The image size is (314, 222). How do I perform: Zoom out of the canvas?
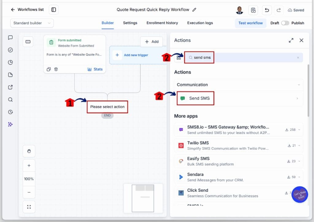pos(29,192)
